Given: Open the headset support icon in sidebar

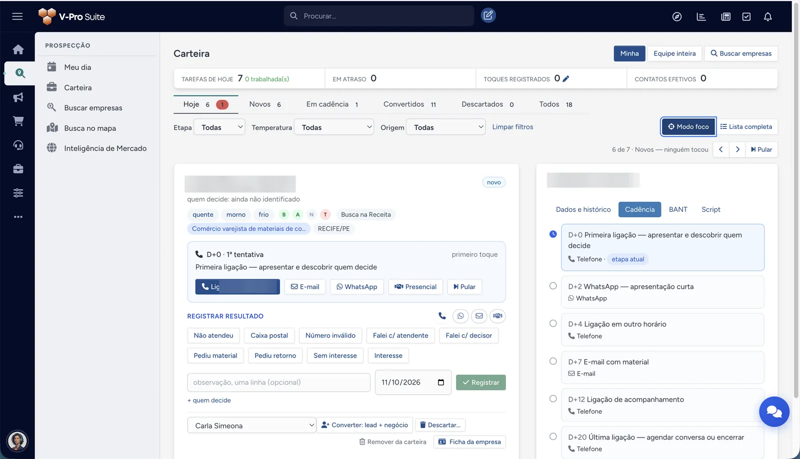Looking at the screenshot, I should tap(18, 145).
